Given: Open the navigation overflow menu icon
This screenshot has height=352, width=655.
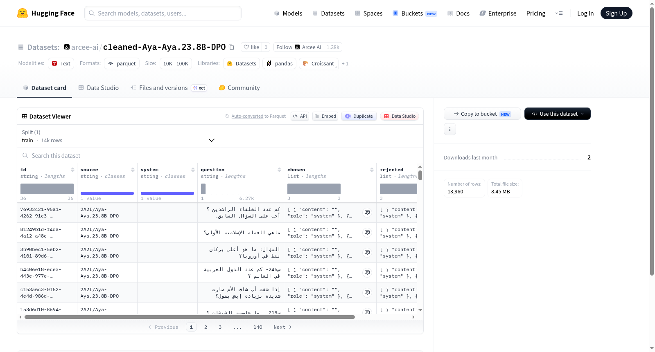Looking at the screenshot, I should click(x=559, y=13).
